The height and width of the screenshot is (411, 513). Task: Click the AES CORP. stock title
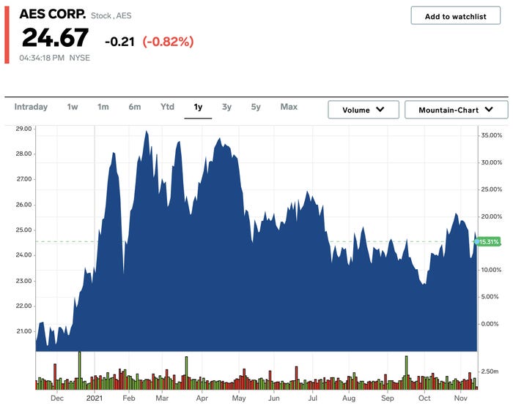tap(52, 14)
